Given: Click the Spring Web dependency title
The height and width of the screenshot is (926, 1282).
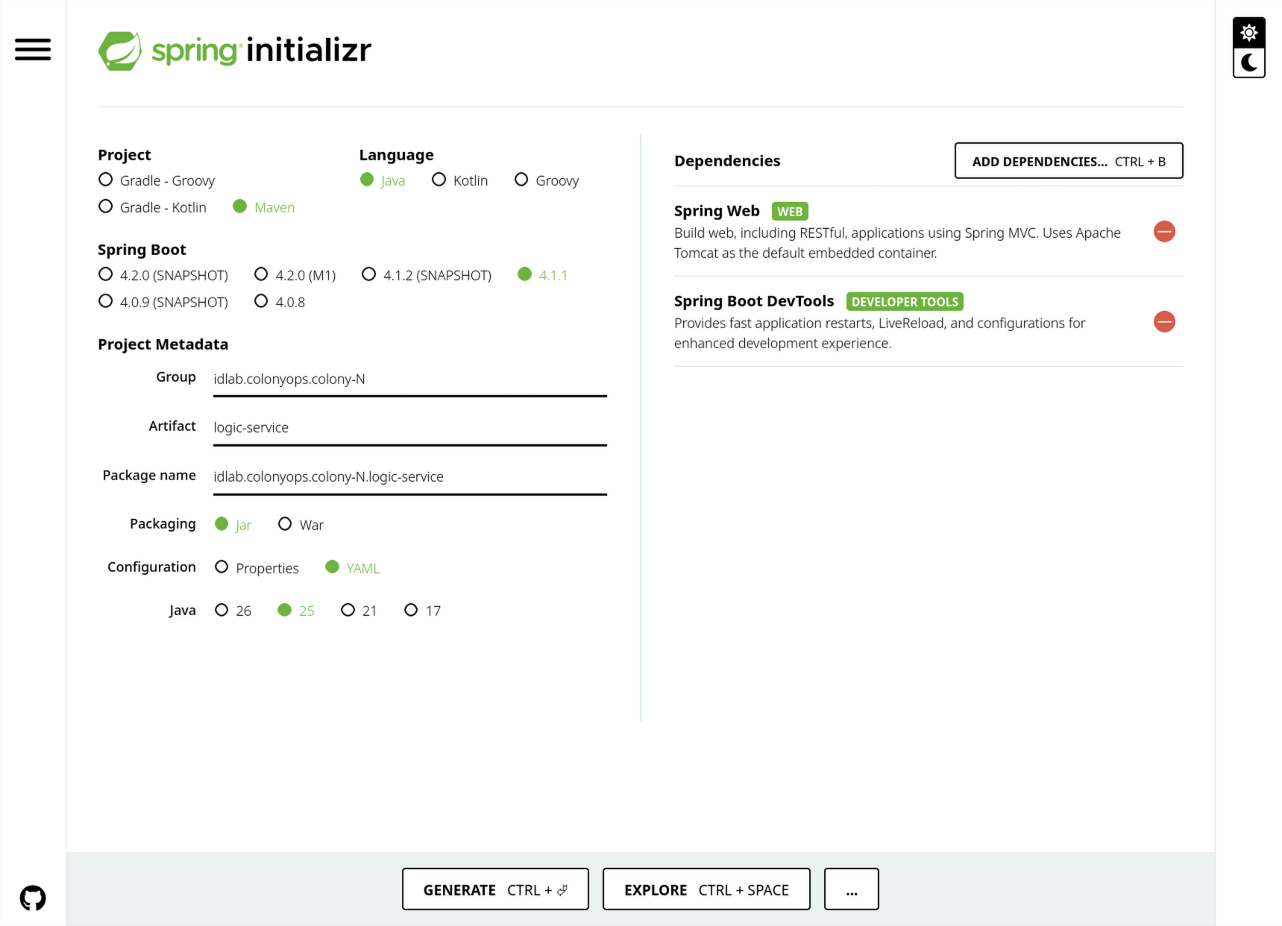Looking at the screenshot, I should click(x=717, y=211).
